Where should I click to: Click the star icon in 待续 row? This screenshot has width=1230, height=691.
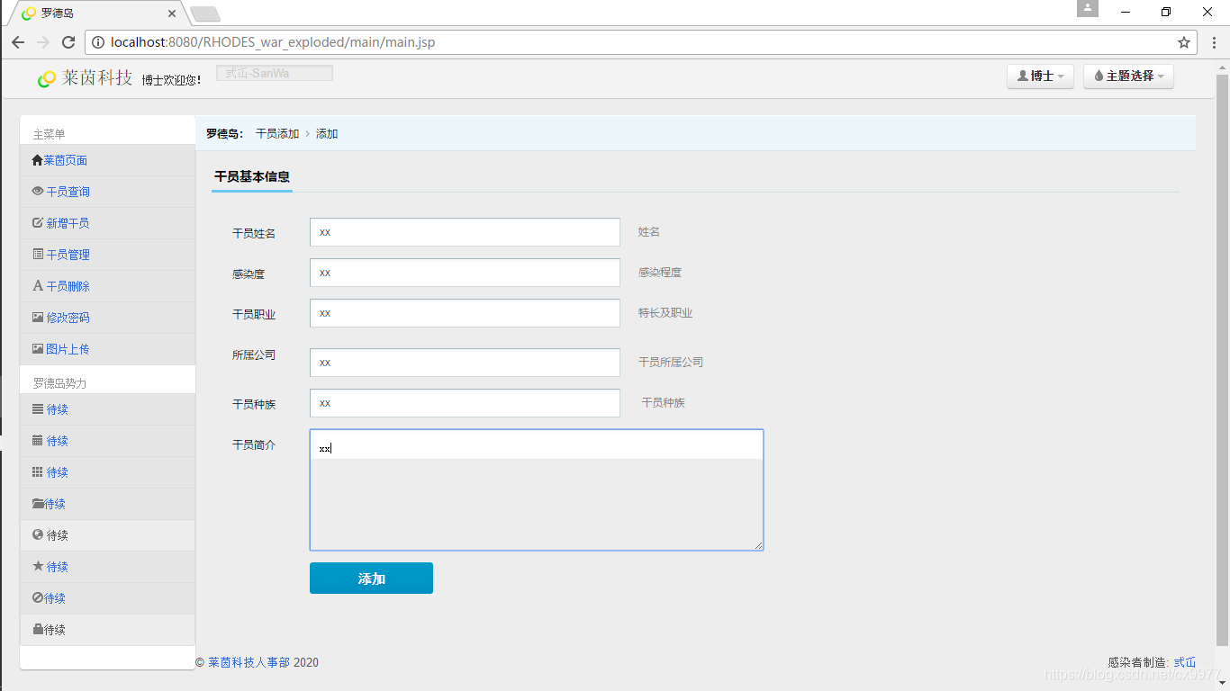pyautogui.click(x=38, y=567)
